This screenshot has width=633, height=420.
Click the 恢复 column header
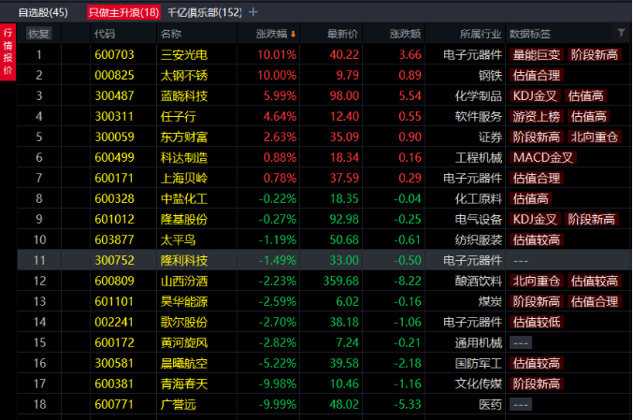39,34
